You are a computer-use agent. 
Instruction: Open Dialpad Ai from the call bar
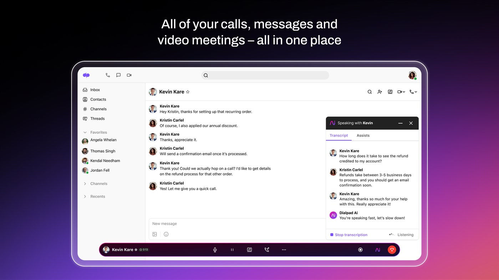[x=377, y=249]
